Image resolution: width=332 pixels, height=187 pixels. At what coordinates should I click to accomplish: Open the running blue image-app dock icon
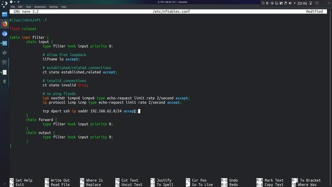(5, 43)
